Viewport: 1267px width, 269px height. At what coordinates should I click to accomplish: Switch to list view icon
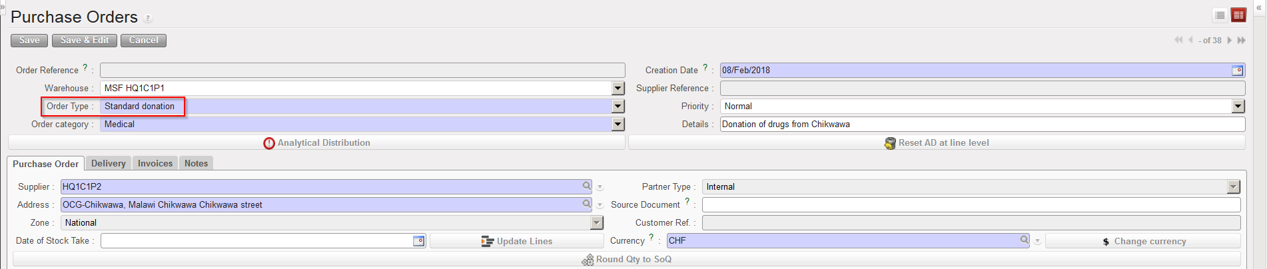click(1220, 15)
